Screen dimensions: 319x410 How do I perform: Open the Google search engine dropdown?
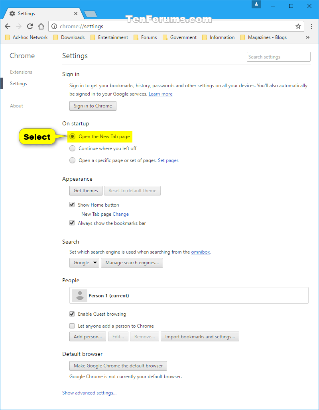(84, 263)
